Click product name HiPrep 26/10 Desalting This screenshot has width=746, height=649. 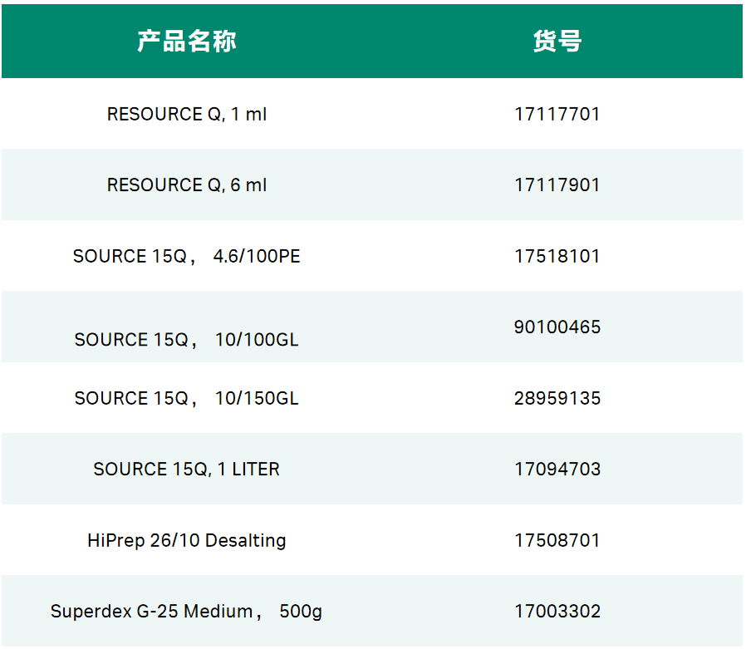187,540
